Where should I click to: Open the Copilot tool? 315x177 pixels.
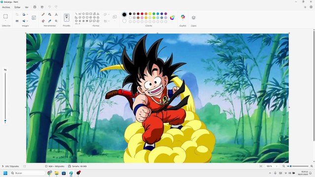183,17
